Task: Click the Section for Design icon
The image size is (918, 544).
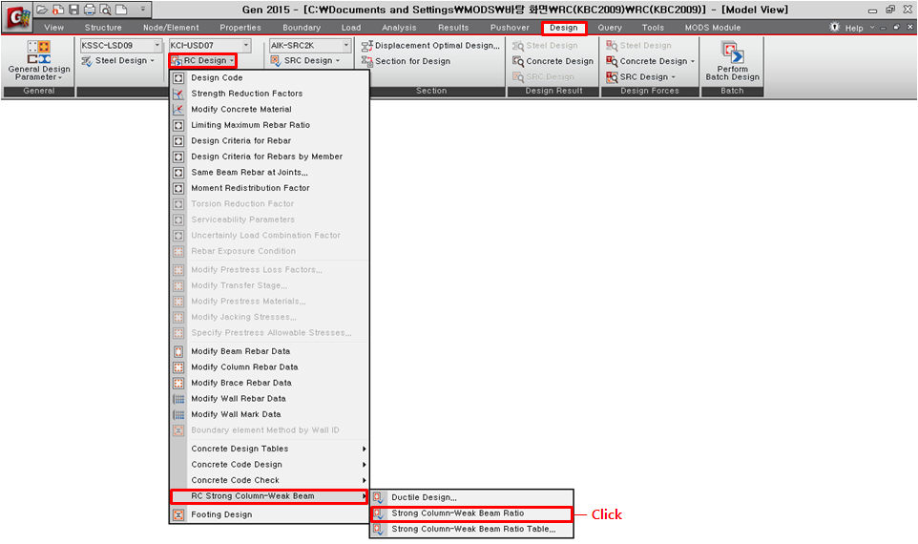Action: coord(367,61)
